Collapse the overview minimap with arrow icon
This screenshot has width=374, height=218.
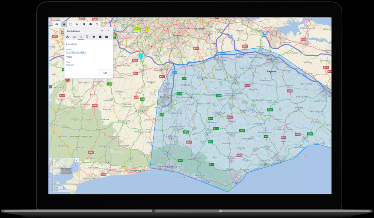pos(77,160)
